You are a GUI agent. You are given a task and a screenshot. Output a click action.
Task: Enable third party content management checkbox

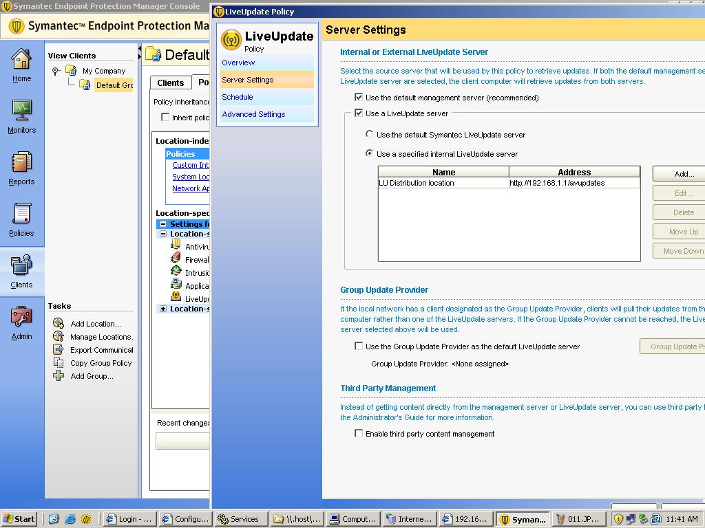[x=358, y=433]
